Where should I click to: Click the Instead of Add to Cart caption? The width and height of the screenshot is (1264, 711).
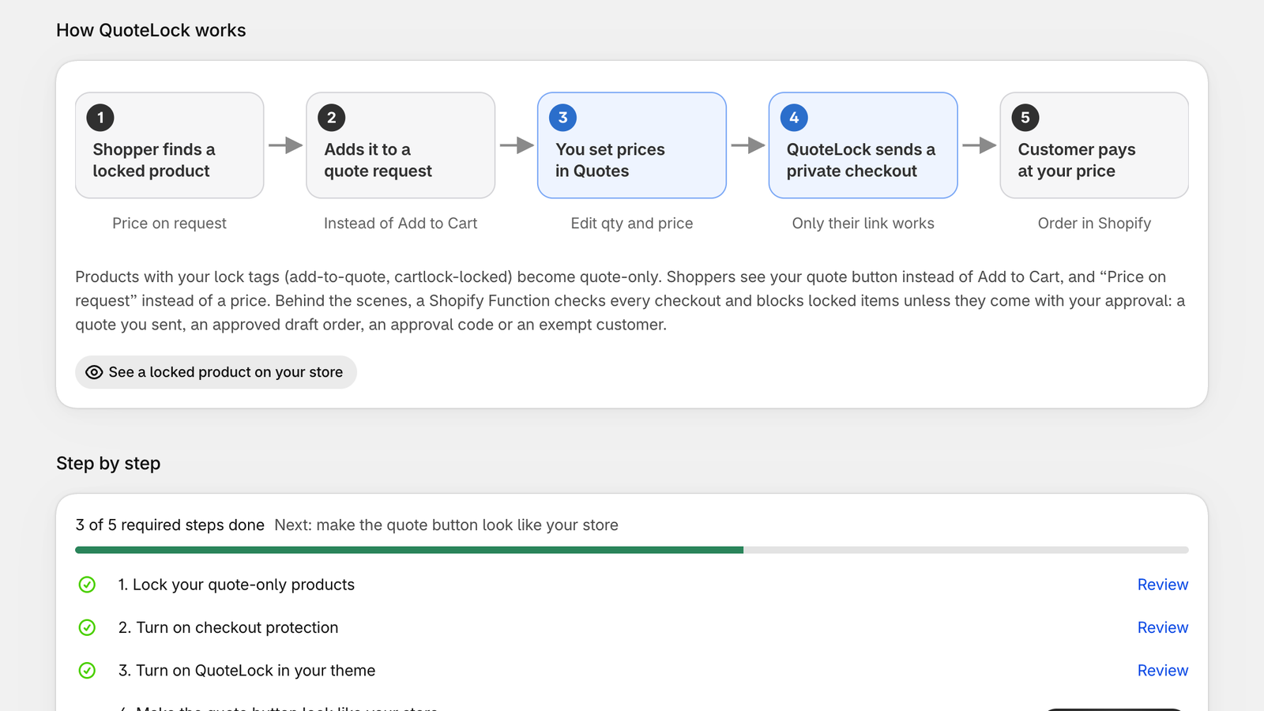[401, 224]
